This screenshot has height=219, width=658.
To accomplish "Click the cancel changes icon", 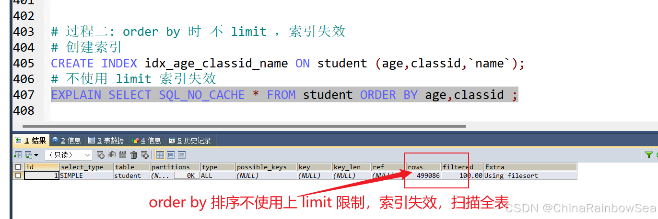I will coord(144,155).
